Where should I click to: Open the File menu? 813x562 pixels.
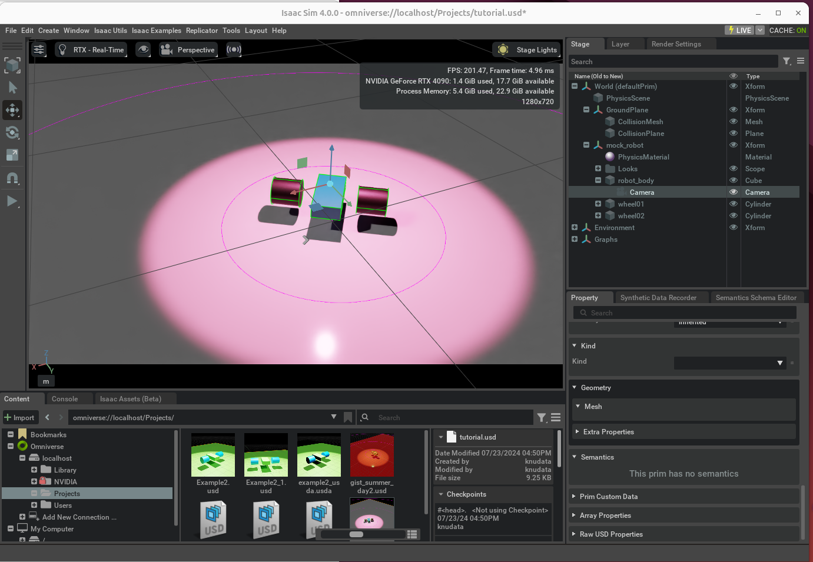coord(11,31)
